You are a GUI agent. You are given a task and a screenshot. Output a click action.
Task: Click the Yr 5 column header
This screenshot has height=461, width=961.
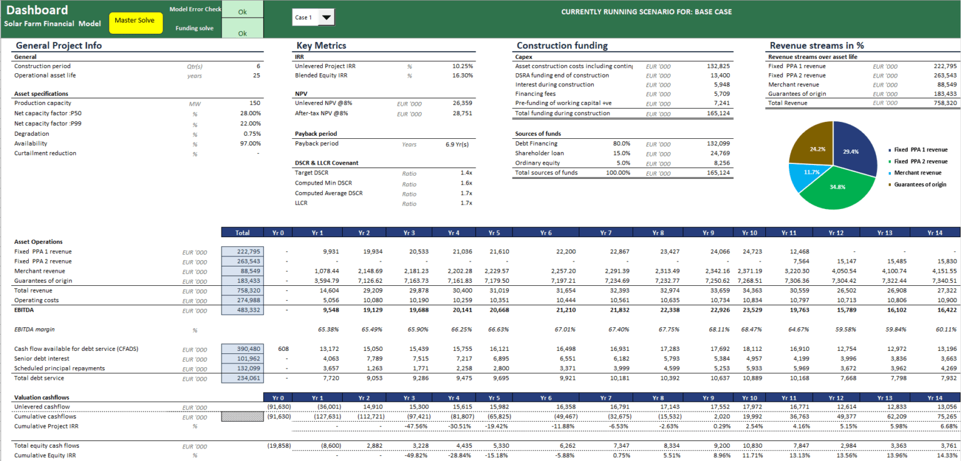[x=494, y=232]
